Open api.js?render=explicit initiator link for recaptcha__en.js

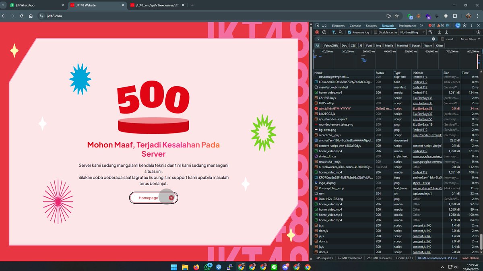click(x=427, y=135)
